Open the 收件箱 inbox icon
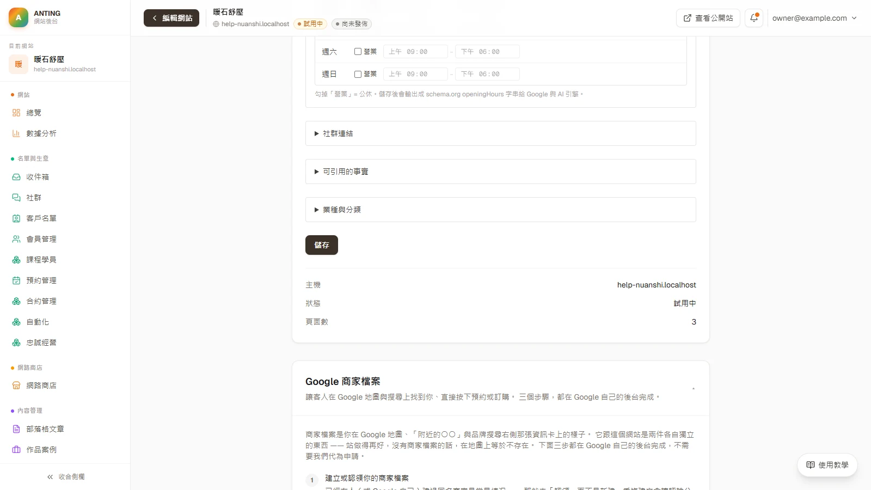871x490 pixels. tap(16, 177)
